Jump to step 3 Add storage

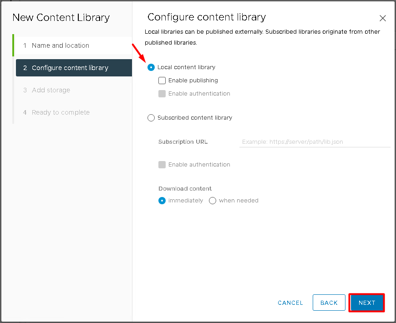coord(51,90)
